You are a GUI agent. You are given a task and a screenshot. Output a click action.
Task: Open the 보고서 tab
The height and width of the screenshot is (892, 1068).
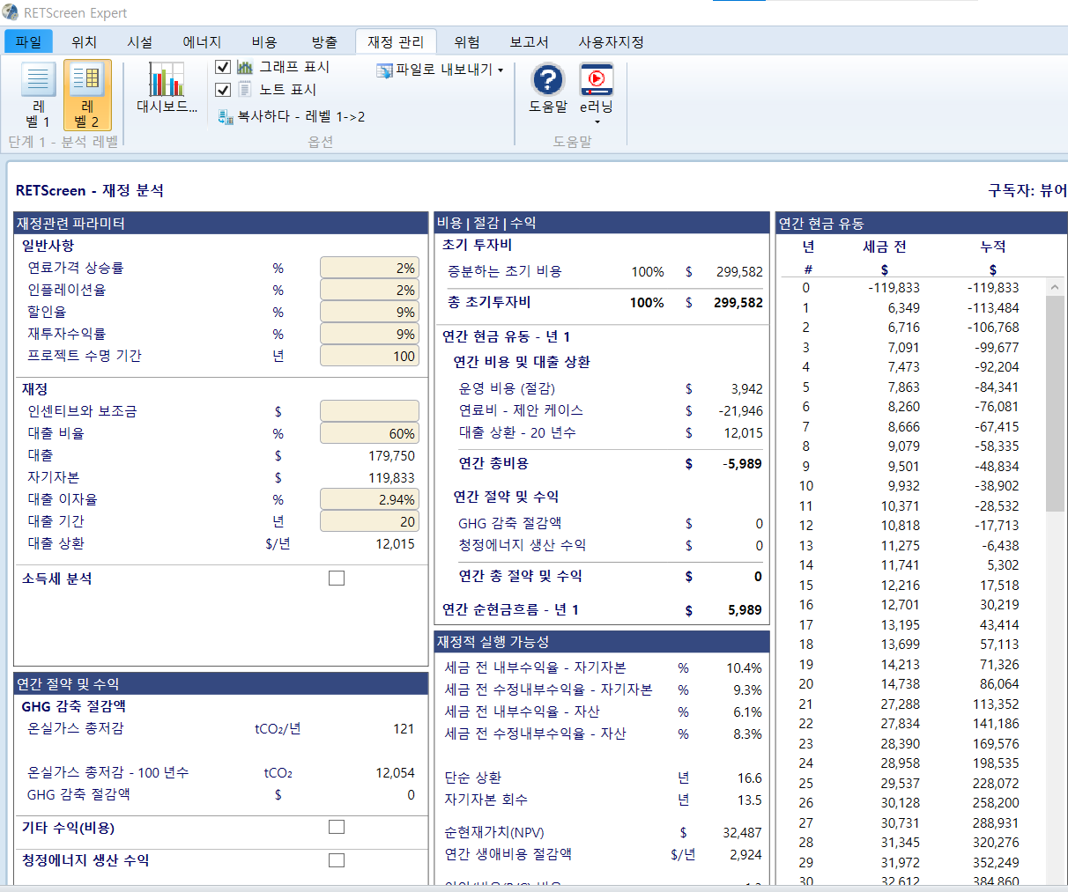(529, 41)
